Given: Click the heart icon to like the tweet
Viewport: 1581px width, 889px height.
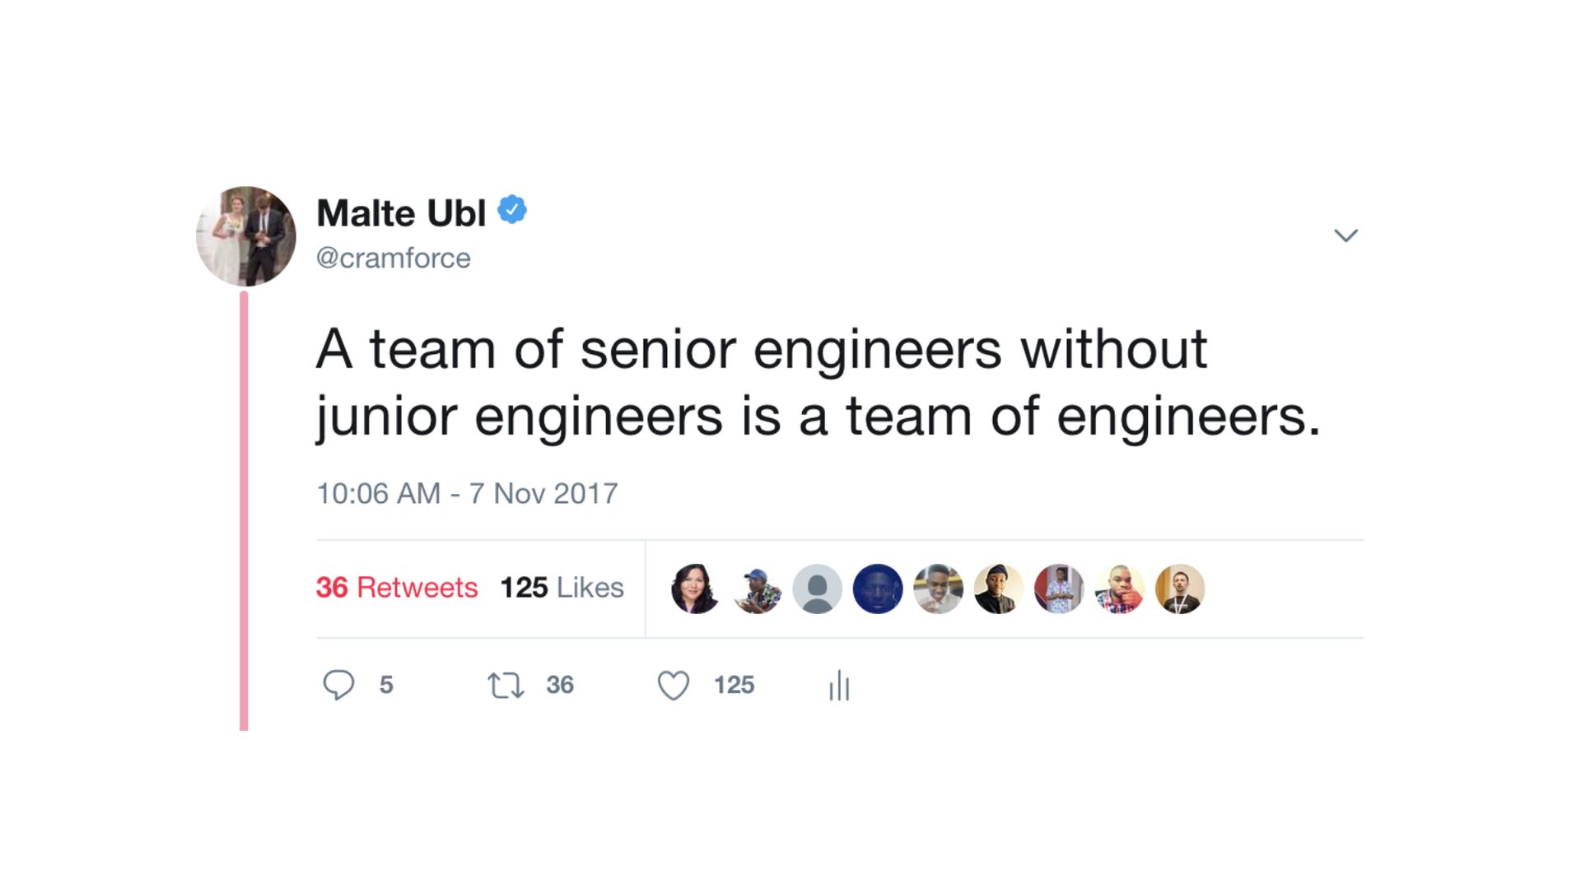Looking at the screenshot, I should (674, 684).
